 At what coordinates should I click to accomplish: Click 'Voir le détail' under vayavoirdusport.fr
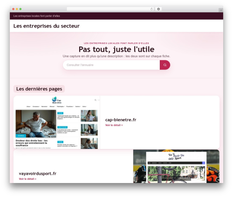(27, 179)
